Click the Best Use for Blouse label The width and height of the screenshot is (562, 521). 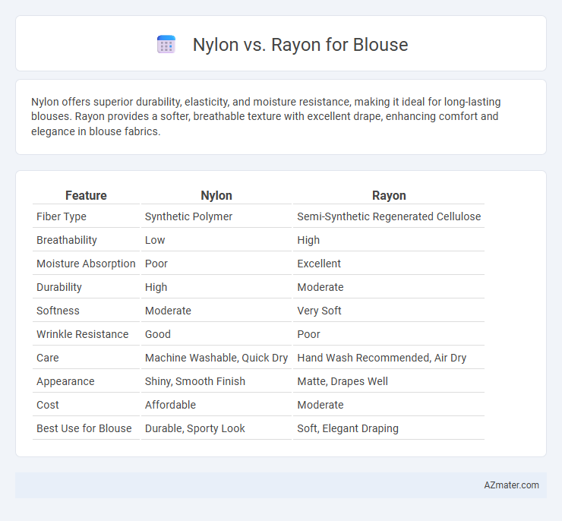click(x=84, y=428)
